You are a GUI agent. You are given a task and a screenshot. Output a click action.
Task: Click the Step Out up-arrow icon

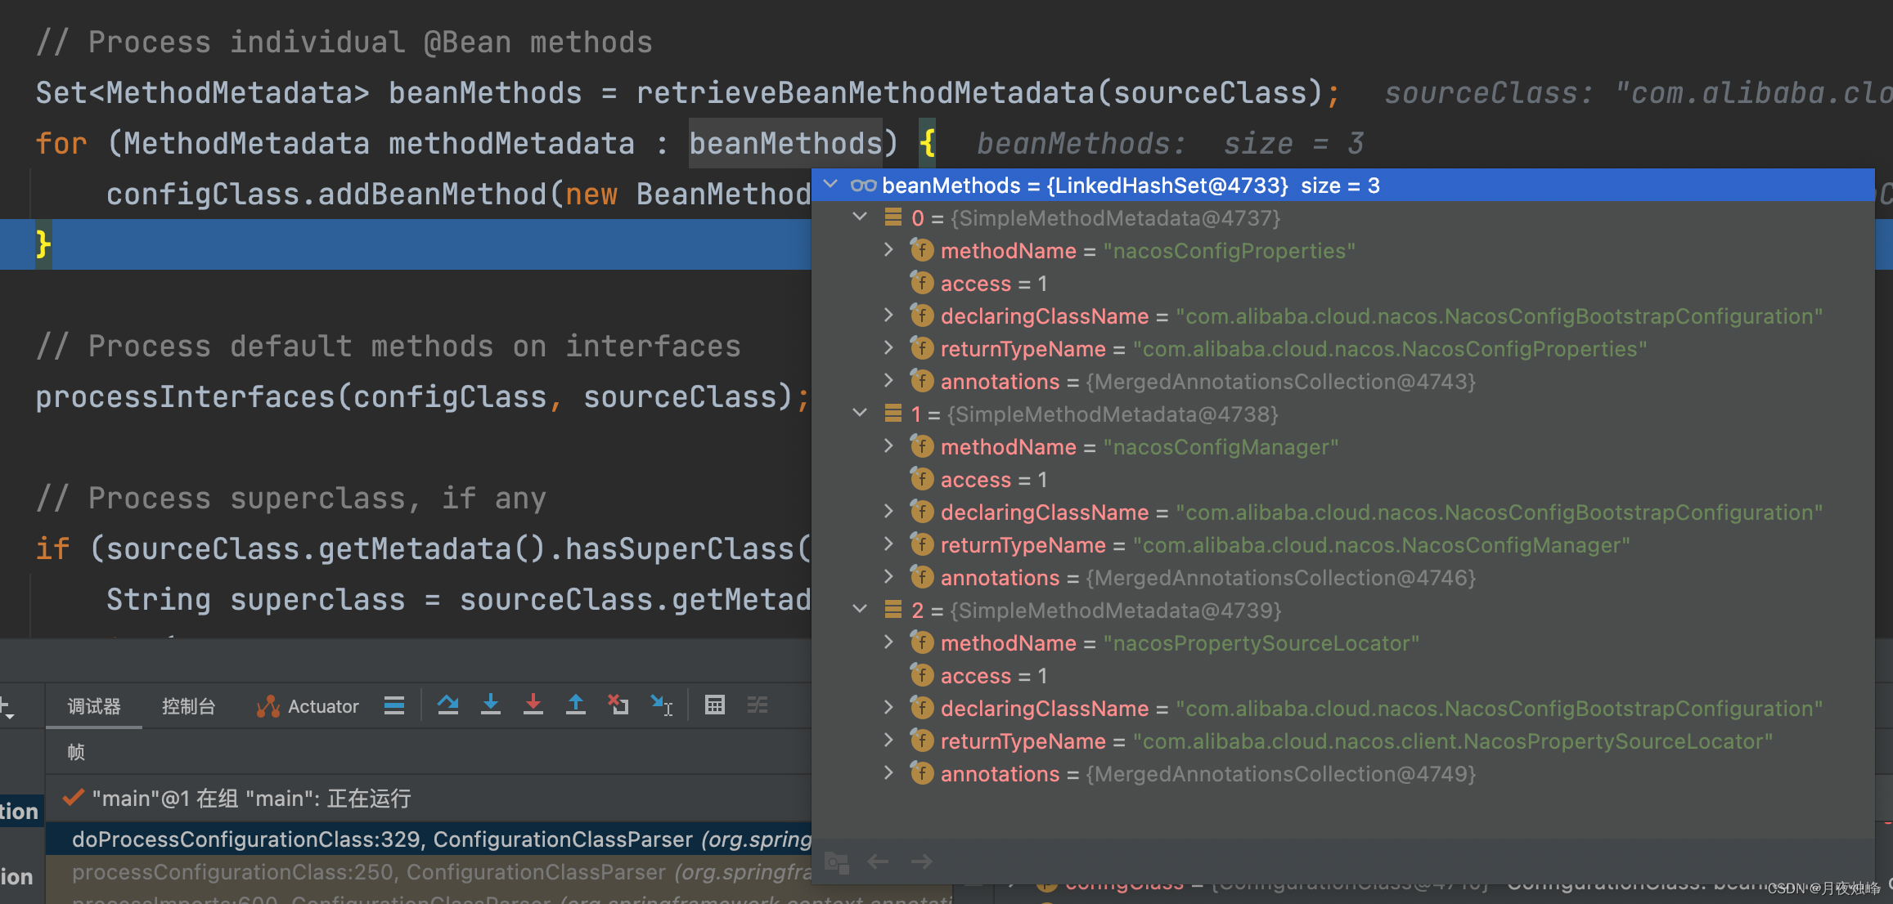[575, 705]
